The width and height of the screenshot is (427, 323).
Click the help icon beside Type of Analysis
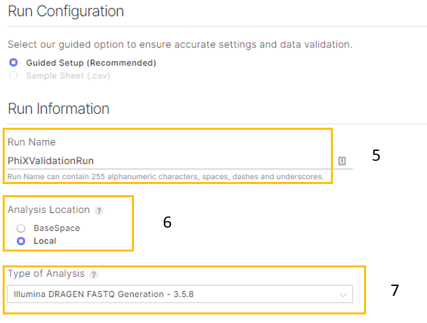[94, 275]
